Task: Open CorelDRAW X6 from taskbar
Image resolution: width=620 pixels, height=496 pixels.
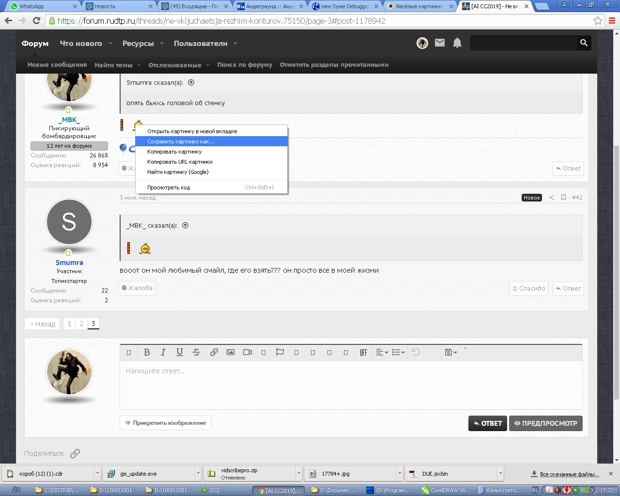Action: [x=445, y=490]
